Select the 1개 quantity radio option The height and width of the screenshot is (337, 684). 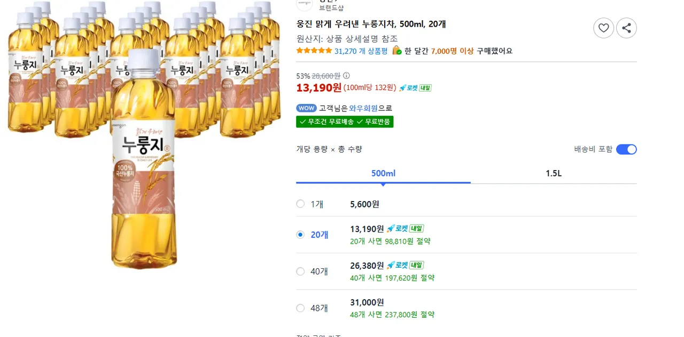300,204
